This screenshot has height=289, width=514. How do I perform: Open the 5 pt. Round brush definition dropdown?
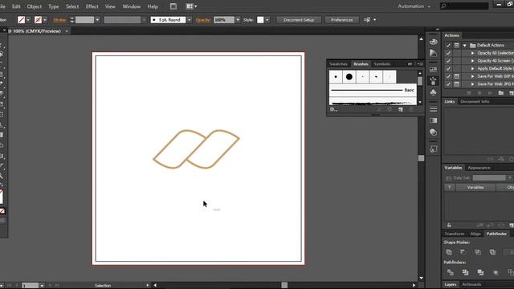point(190,20)
